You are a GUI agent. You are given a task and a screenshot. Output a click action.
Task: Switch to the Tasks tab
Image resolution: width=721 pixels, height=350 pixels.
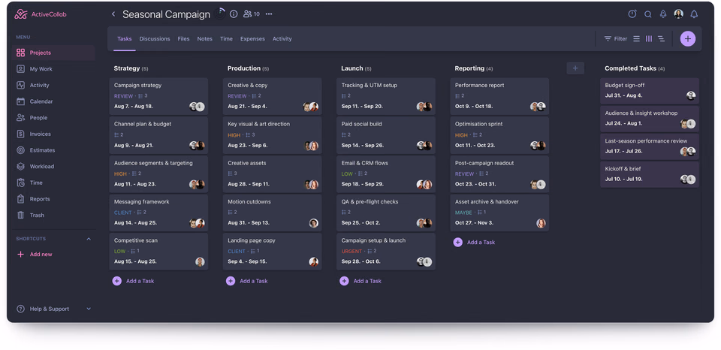pyautogui.click(x=124, y=39)
